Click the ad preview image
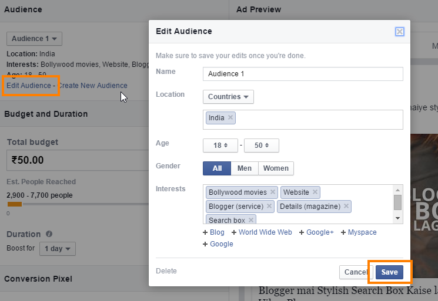This screenshot has height=301, width=438. [424, 206]
